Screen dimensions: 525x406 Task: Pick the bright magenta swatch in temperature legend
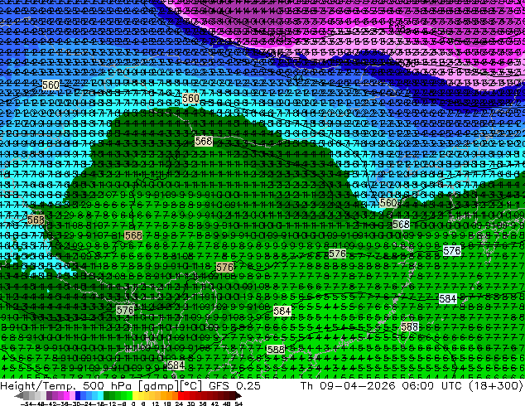tap(66, 395)
